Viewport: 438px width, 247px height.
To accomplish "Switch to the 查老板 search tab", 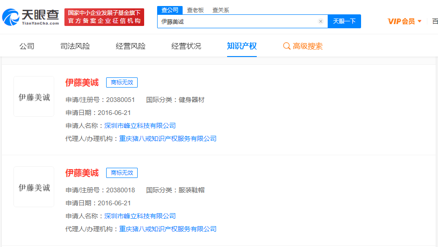I will [x=195, y=10].
